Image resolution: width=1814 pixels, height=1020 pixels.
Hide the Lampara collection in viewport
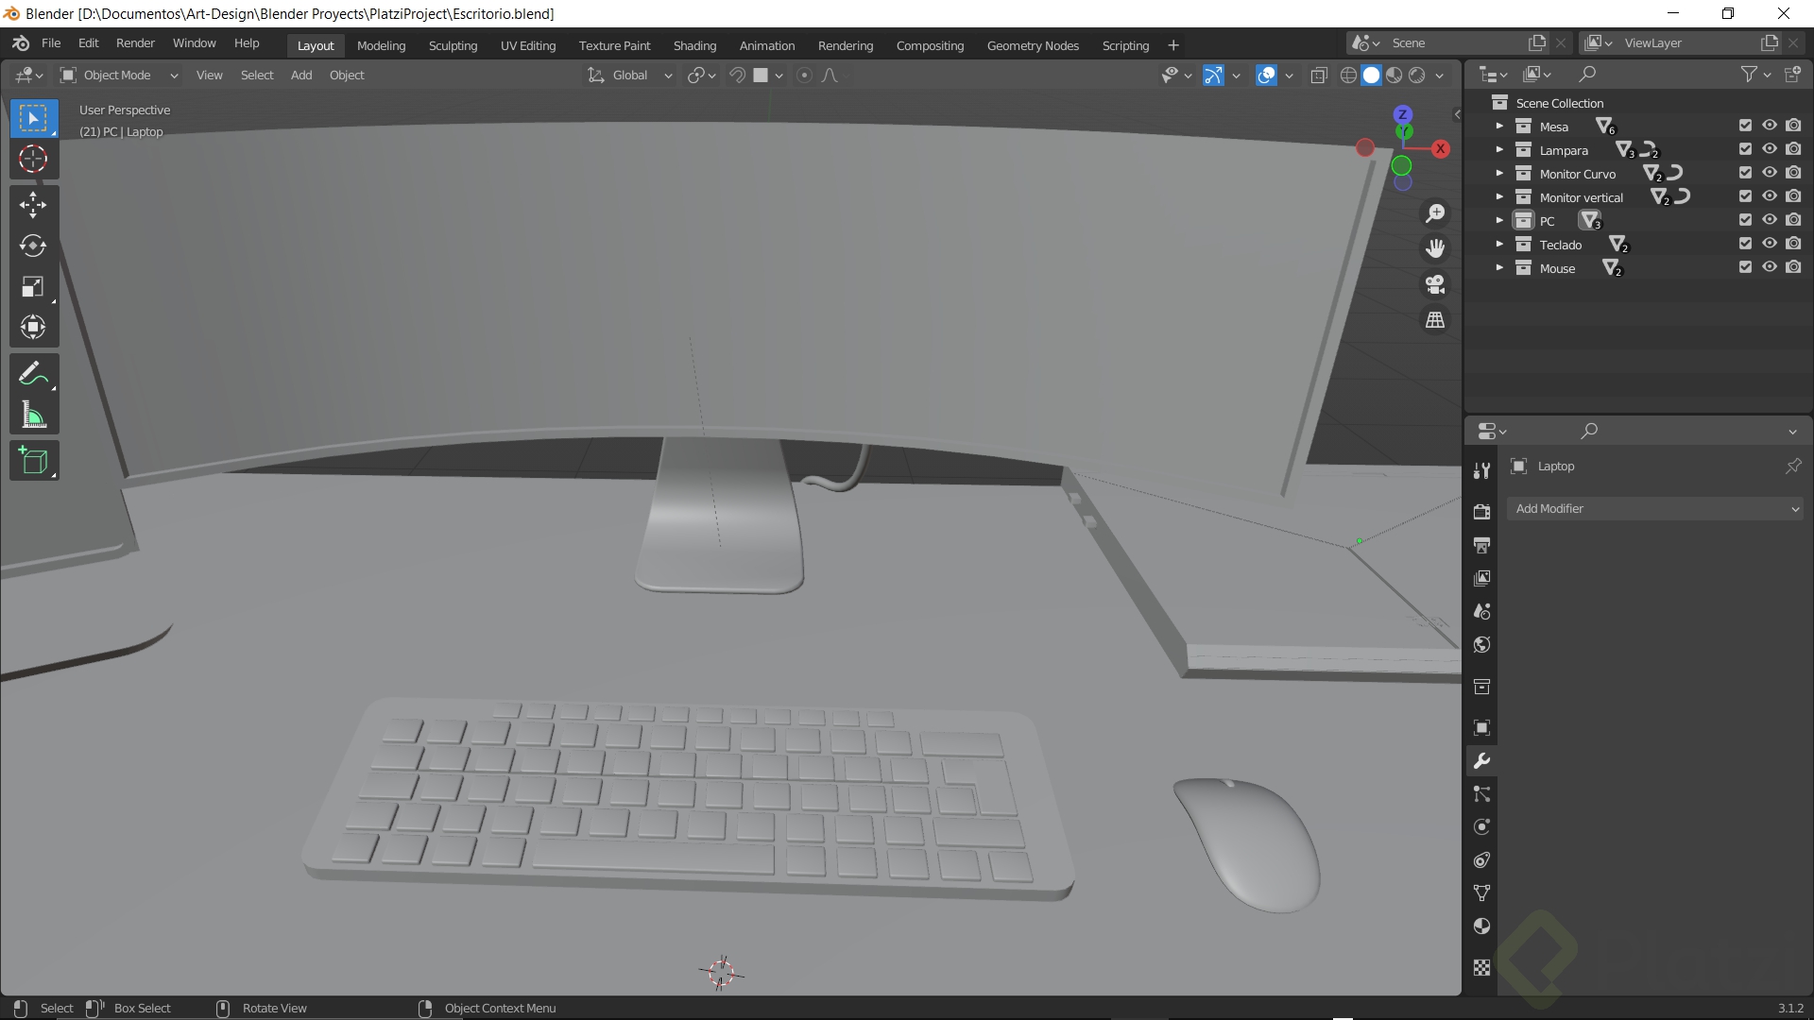[x=1770, y=149]
